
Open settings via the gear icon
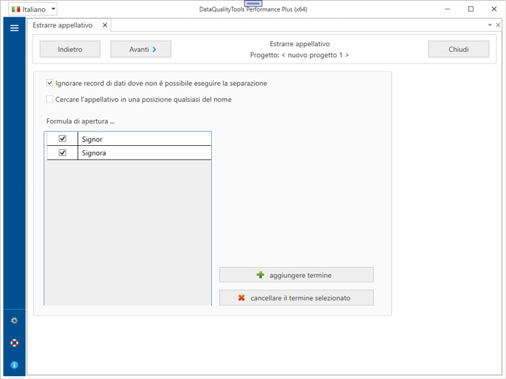[x=14, y=321]
